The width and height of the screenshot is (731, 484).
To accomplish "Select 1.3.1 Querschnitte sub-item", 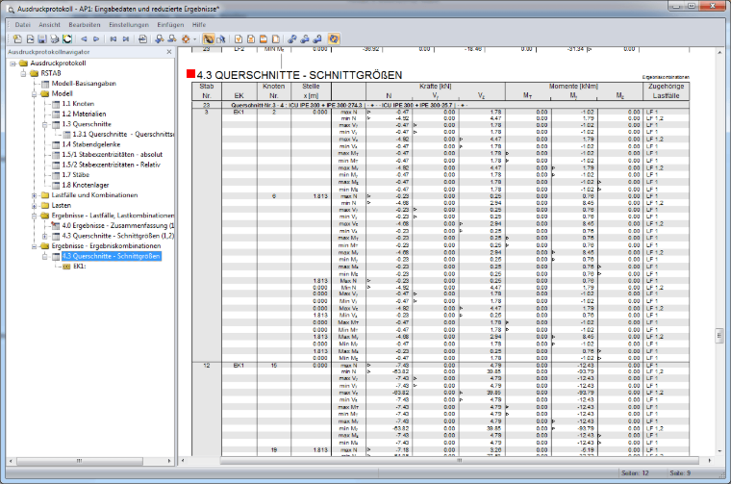I will tap(123, 135).
